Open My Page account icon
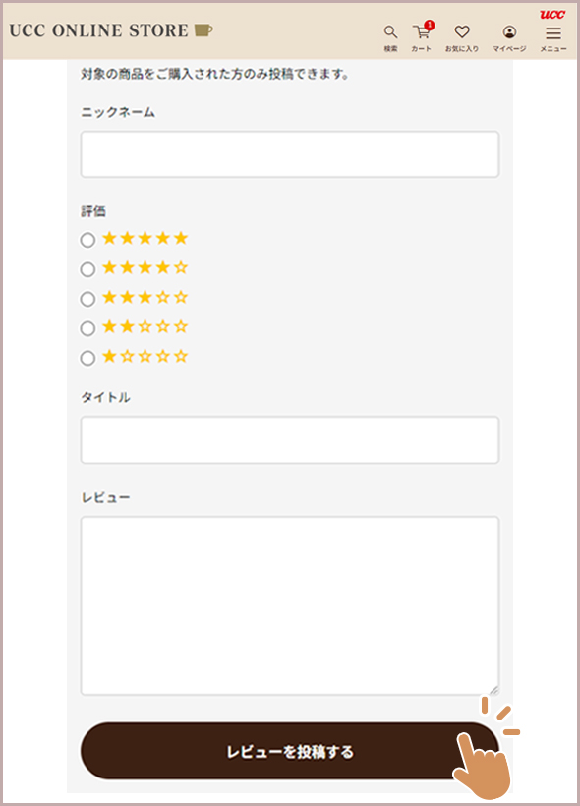This screenshot has width=580, height=806. (509, 31)
